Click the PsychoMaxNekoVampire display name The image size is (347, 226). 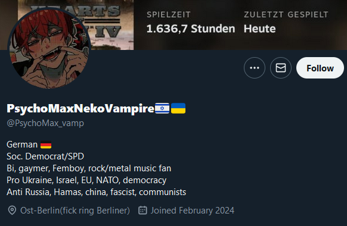(x=80, y=108)
